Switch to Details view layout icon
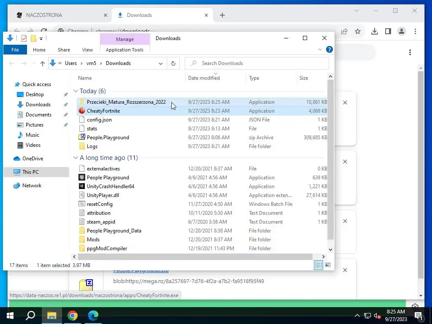Image resolution: width=432 pixels, height=324 pixels. 319,265
